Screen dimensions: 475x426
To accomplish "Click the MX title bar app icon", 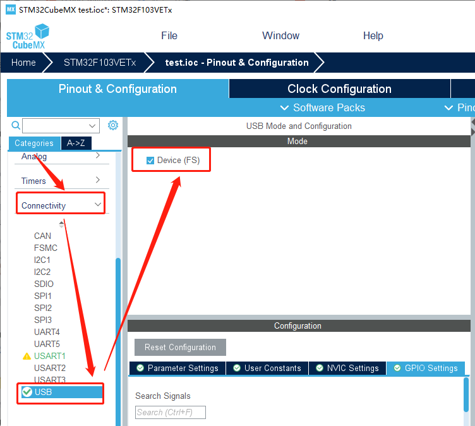I will point(11,9).
